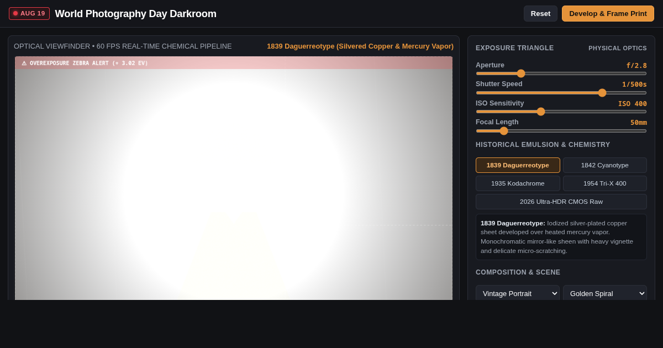Screen dimensions: 663x348
Task: Click the orange Daguerreotype viewfinder label
Action: (360, 46)
